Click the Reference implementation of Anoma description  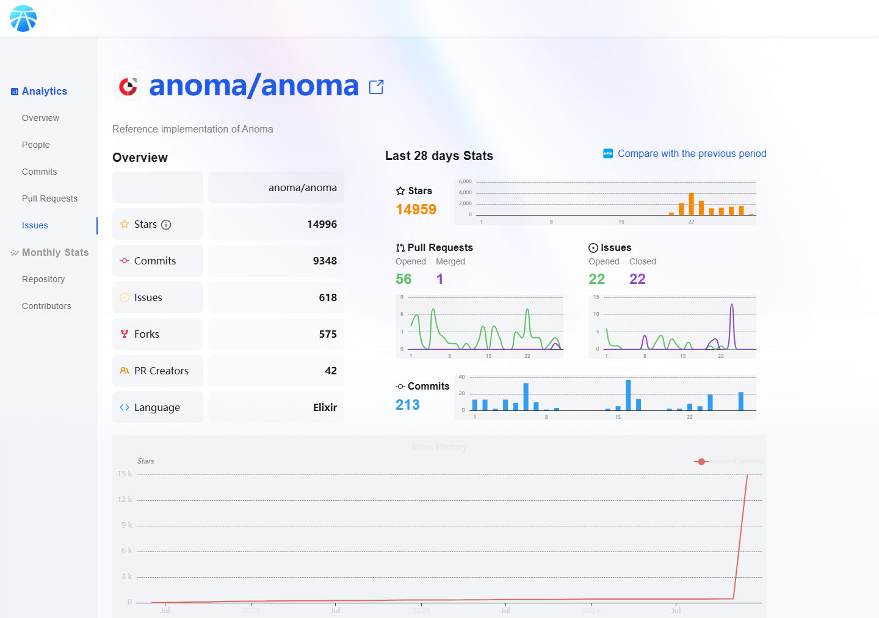(x=193, y=129)
